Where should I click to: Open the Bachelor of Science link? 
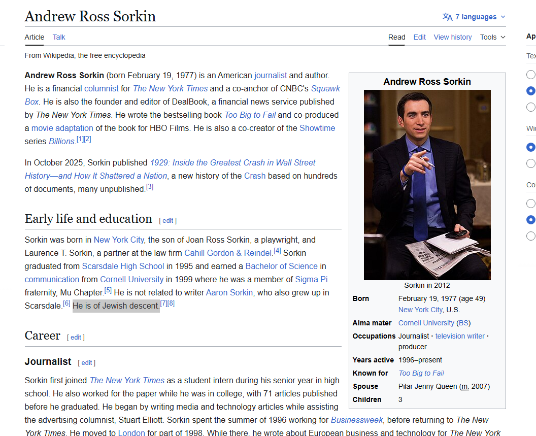click(x=282, y=266)
